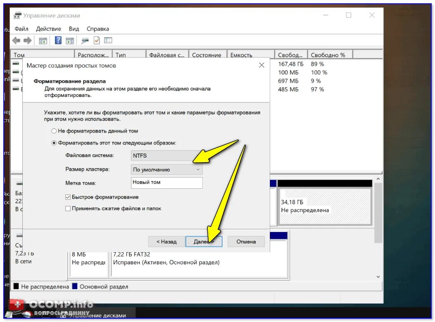Sort by the 'Свободно %' column header
This screenshot has height=322, width=435.
330,54
